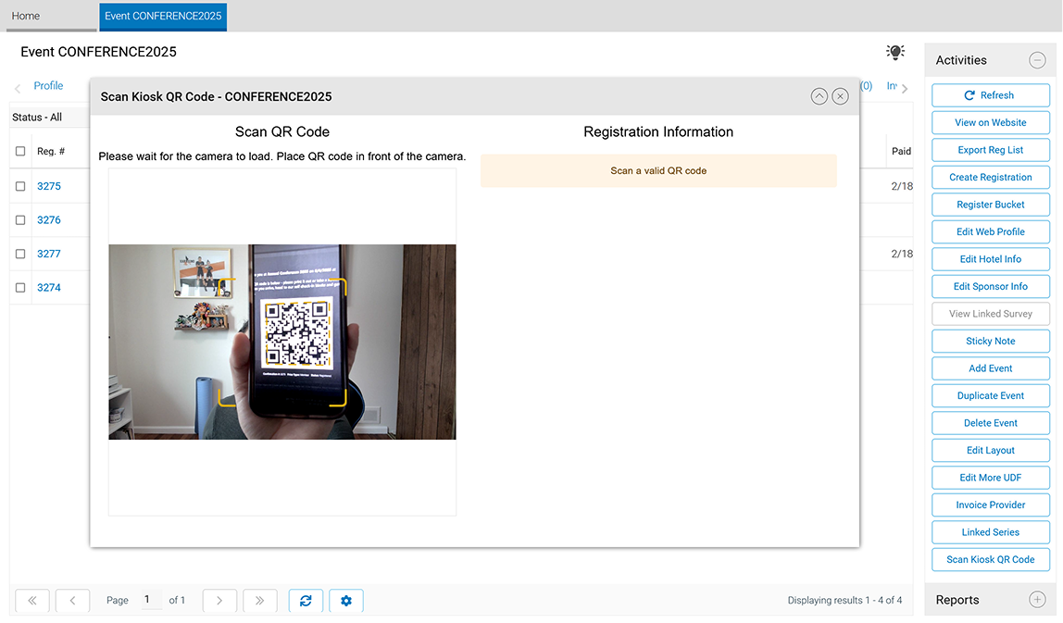Click the lightbulb tips icon

pos(895,52)
